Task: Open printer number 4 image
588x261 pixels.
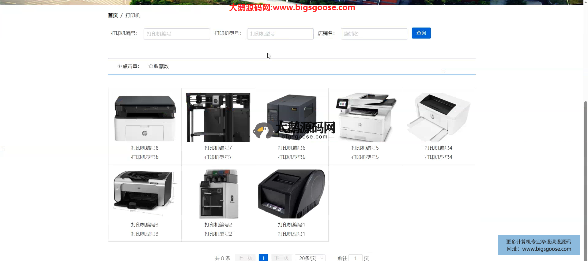Action: (x=439, y=117)
